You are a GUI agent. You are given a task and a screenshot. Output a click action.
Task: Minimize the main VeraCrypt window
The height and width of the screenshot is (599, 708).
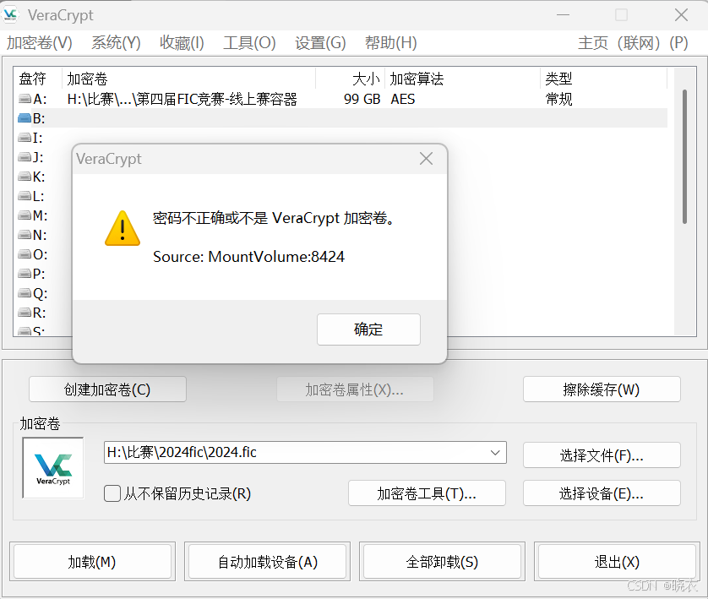(x=563, y=15)
